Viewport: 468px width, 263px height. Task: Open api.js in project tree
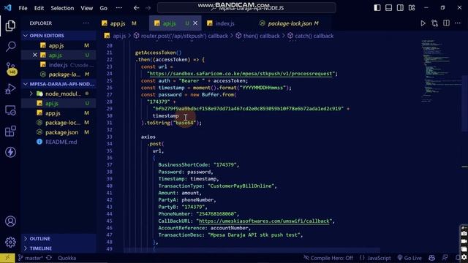(58, 104)
